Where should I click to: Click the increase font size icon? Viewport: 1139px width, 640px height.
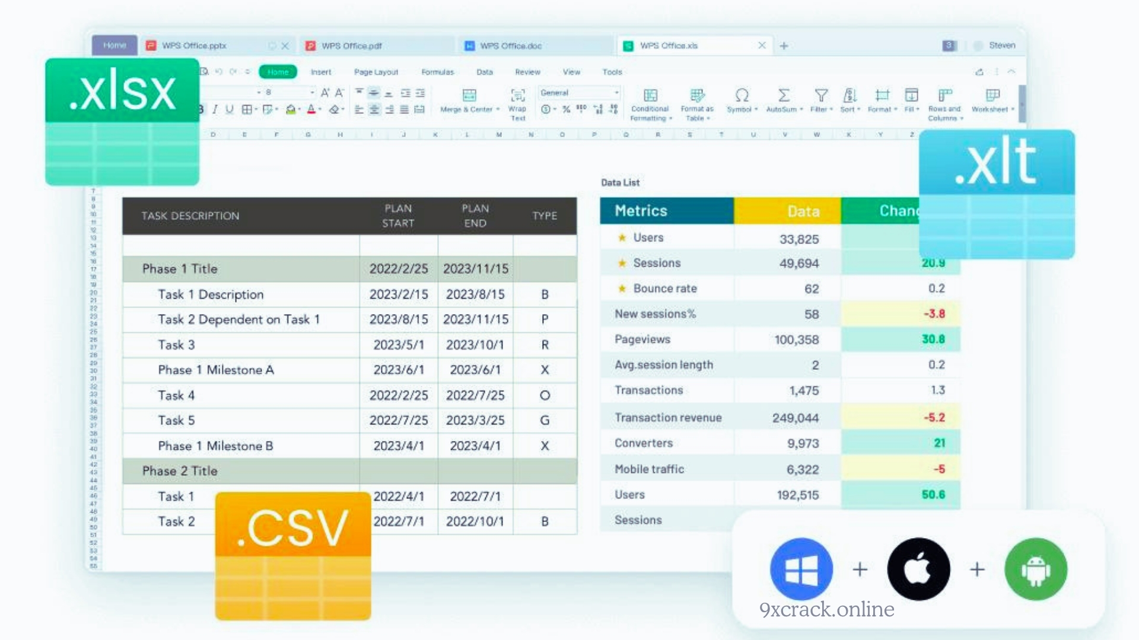325,92
